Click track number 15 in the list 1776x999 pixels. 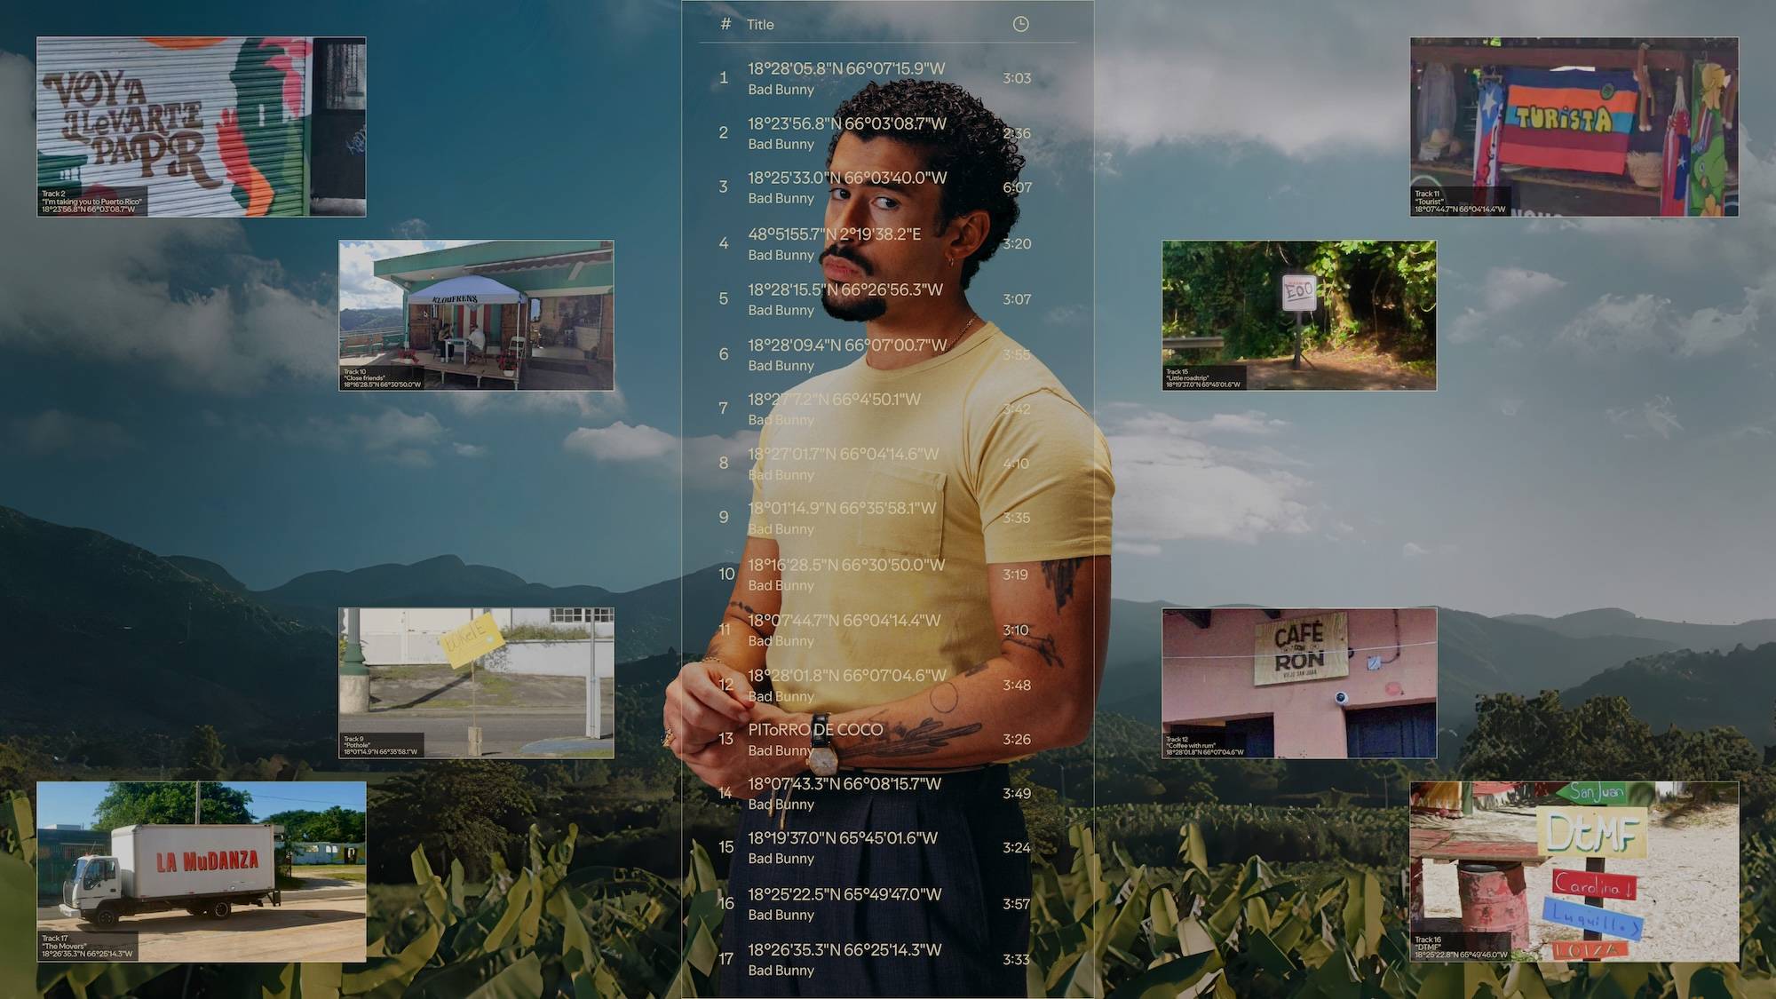point(726,847)
